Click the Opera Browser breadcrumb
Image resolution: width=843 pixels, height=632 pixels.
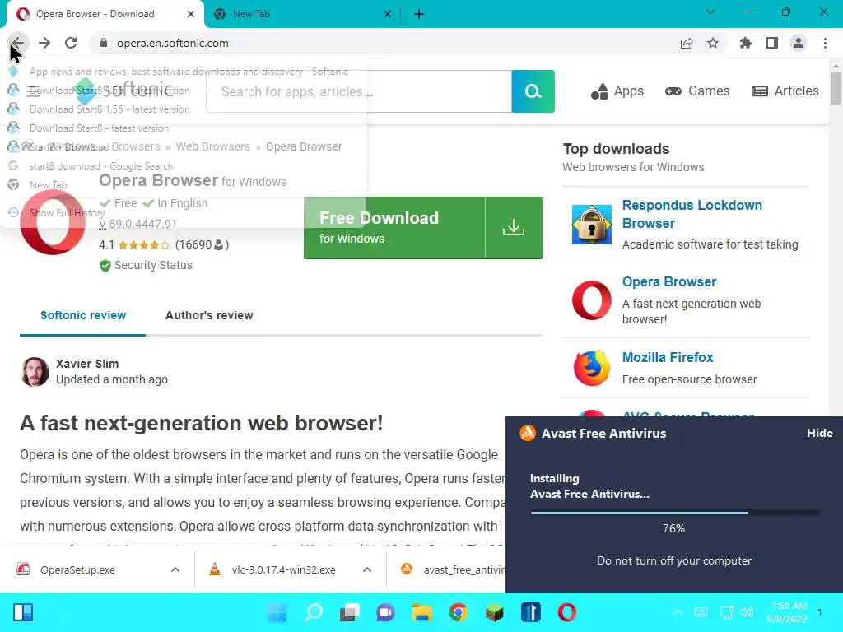pos(304,146)
